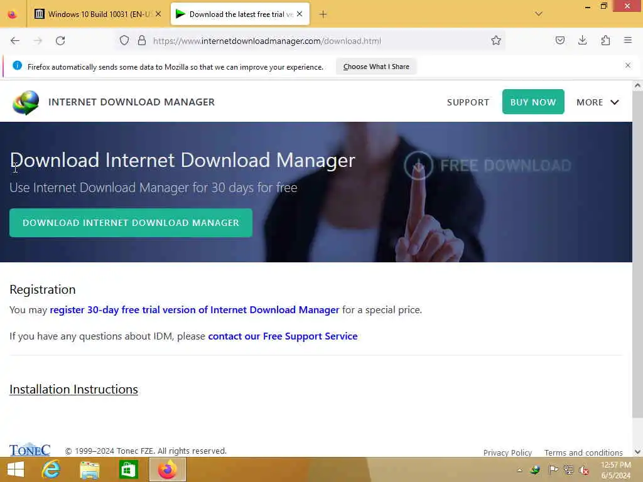Open Firefox View icon left of tabs
This screenshot has height=482, width=643.
pyautogui.click(x=13, y=14)
